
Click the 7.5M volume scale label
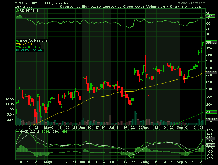click(11, 109)
